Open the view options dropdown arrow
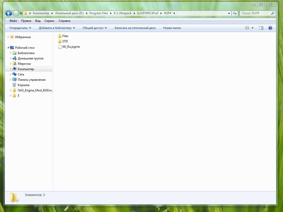Image resolution: width=283 pixels, height=212 pixels. [x=253, y=28]
